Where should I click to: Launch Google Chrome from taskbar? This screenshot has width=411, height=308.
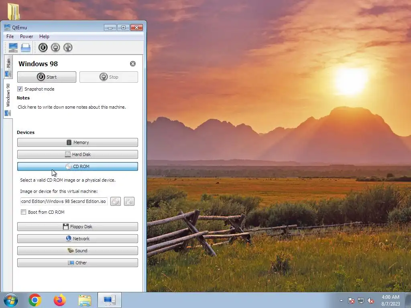point(35,300)
